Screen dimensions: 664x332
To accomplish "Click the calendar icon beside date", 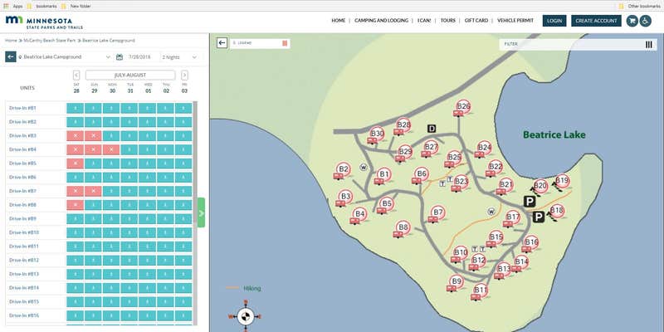I will (120, 56).
